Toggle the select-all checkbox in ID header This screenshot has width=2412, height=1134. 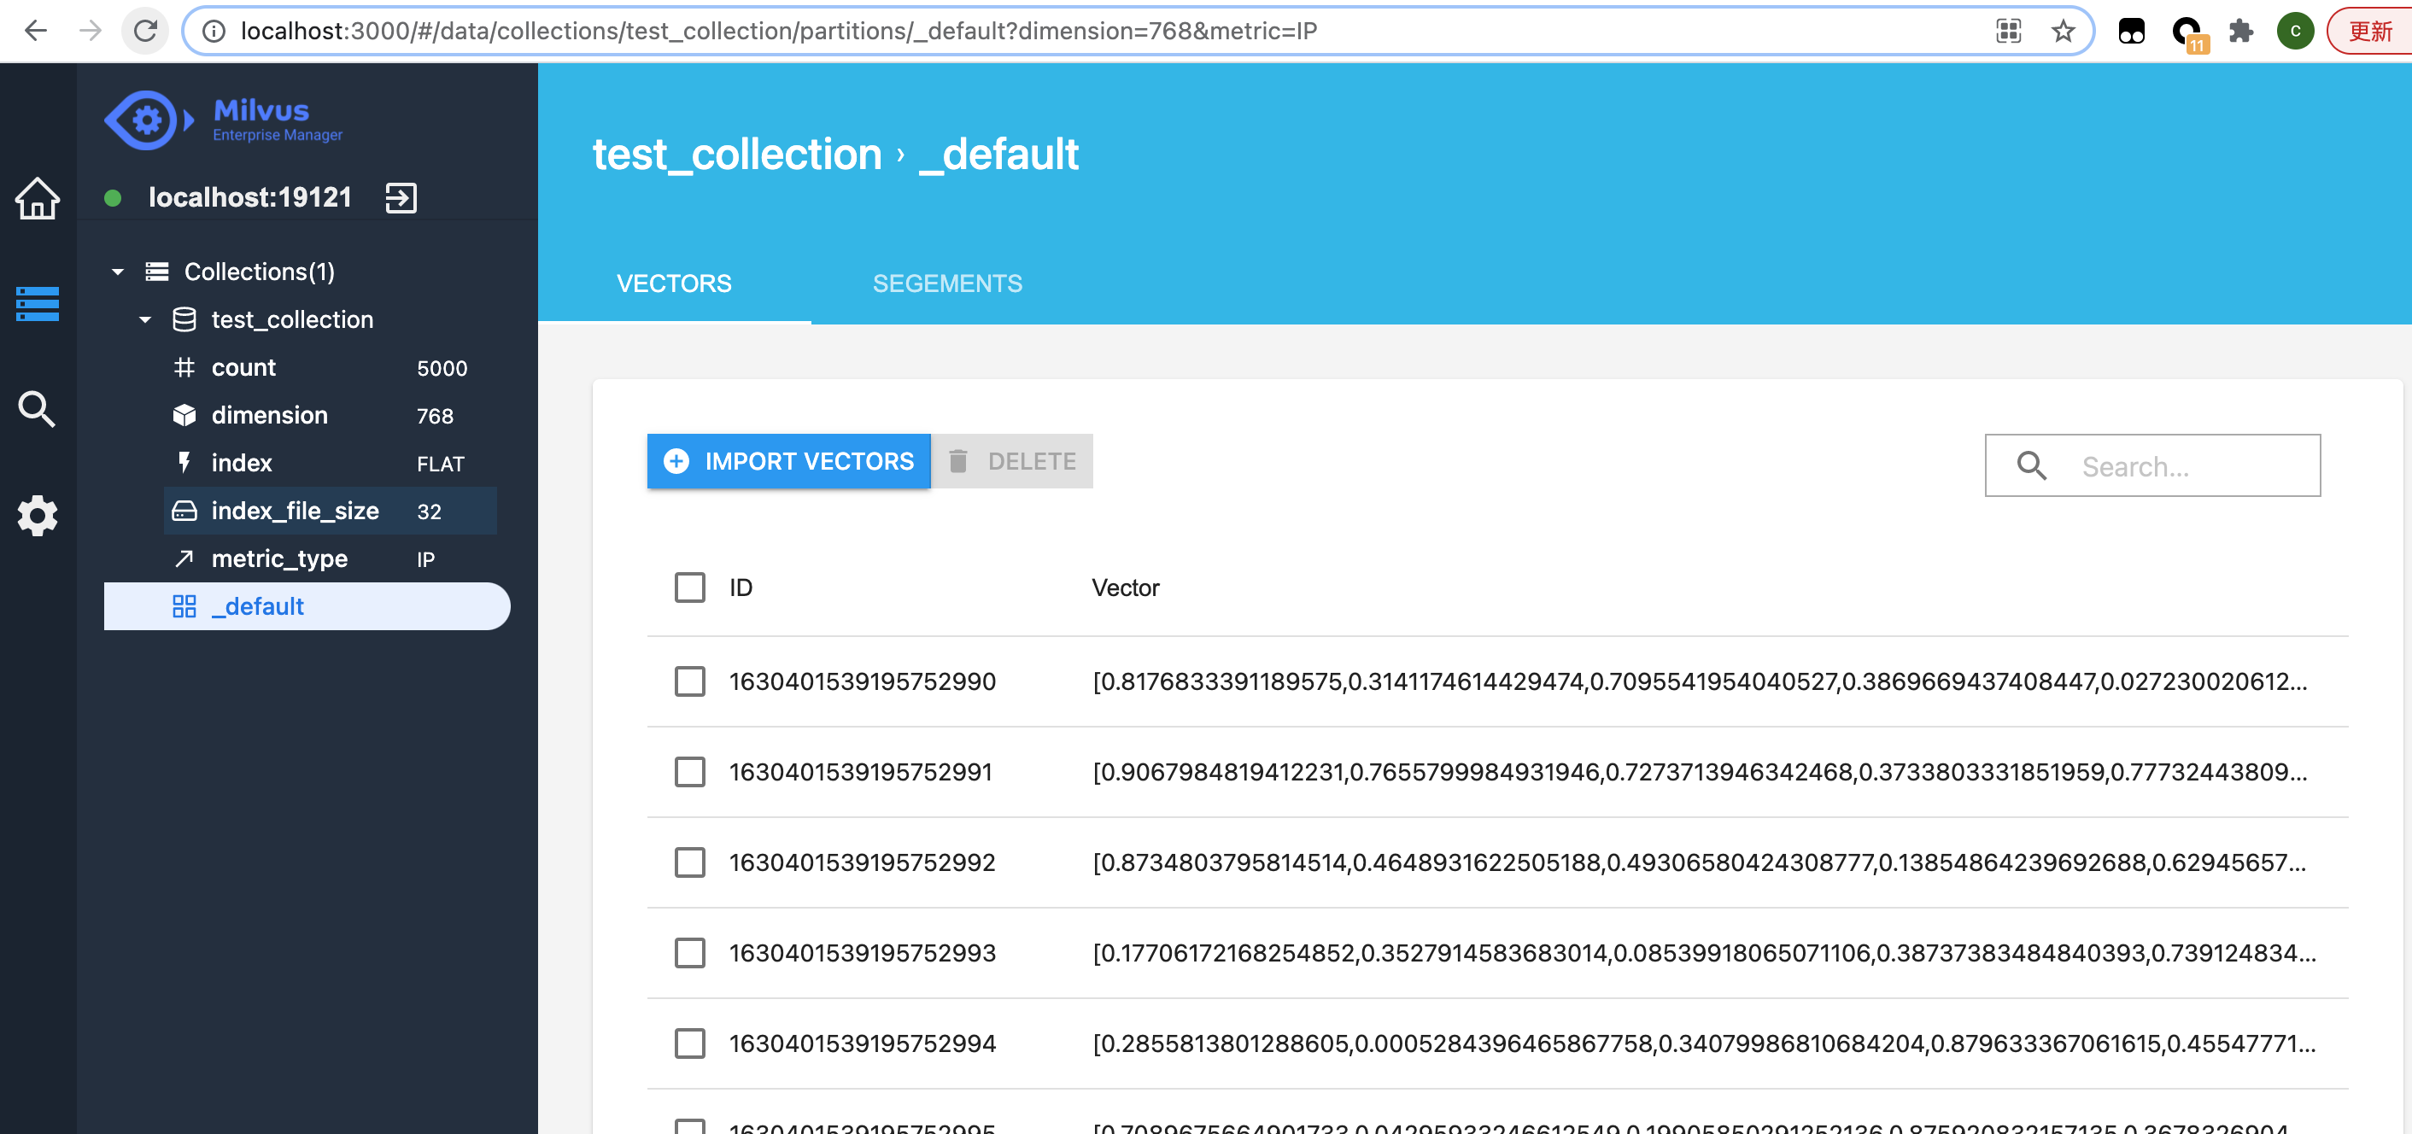(690, 588)
